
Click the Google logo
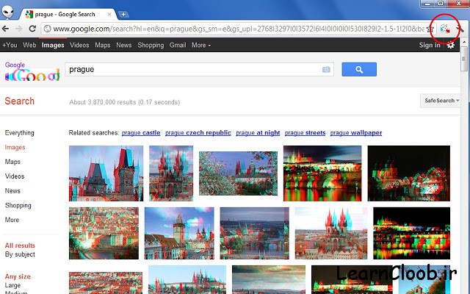click(32, 71)
